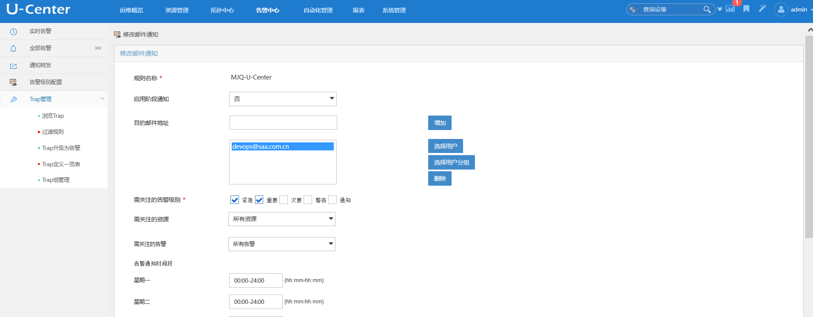The height and width of the screenshot is (317, 813).
Task: Click the 实时告警 clock icon in sidebar
Action: tap(14, 31)
